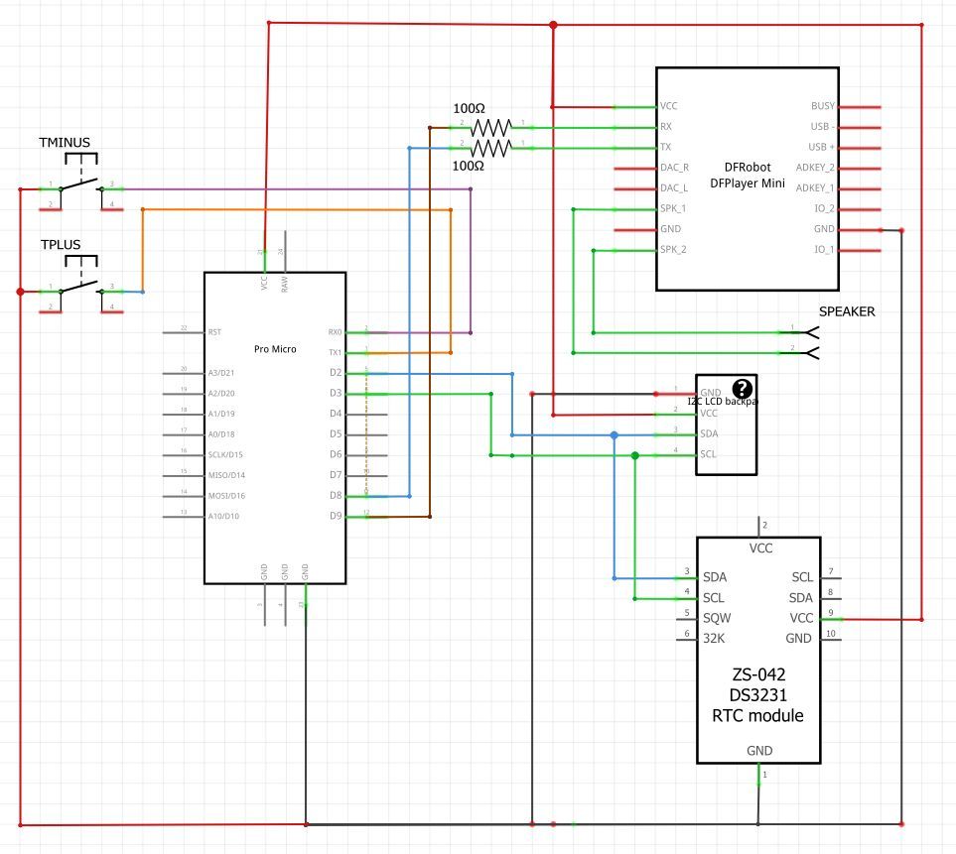Click the SQW pin on the RTC module
956x854 pixels.
tap(715, 617)
